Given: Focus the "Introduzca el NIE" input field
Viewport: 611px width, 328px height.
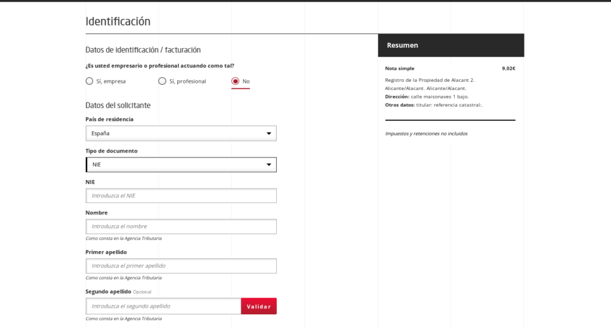Looking at the screenshot, I should tap(181, 196).
